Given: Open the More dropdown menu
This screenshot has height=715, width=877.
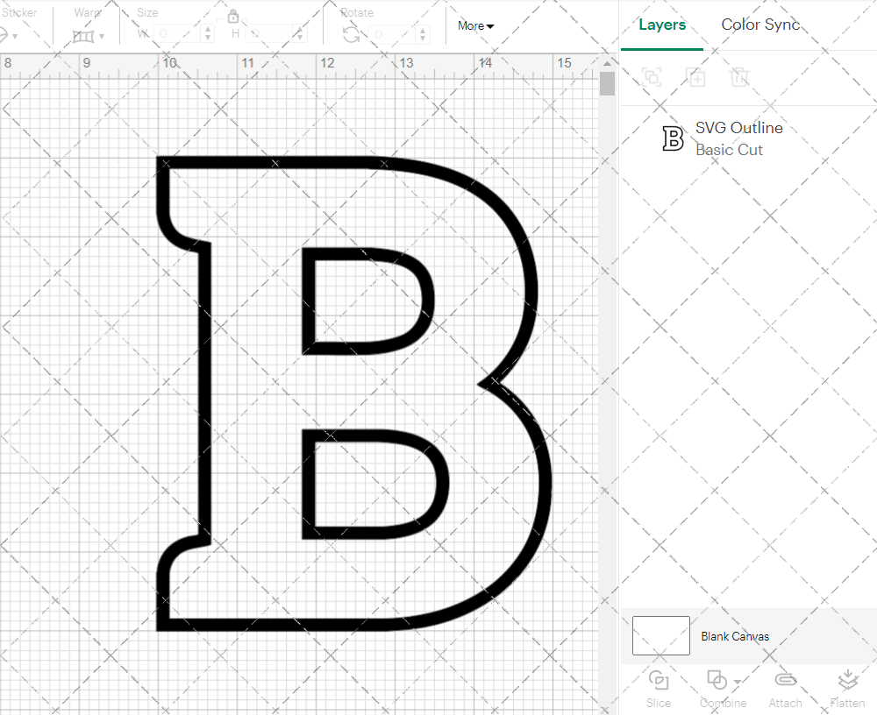Looking at the screenshot, I should (x=474, y=26).
